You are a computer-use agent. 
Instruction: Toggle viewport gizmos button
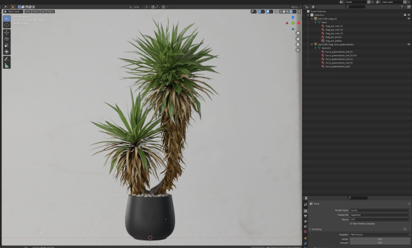click(x=260, y=12)
